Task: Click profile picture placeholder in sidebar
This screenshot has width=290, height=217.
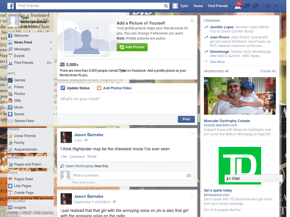Action: (x=13, y=21)
